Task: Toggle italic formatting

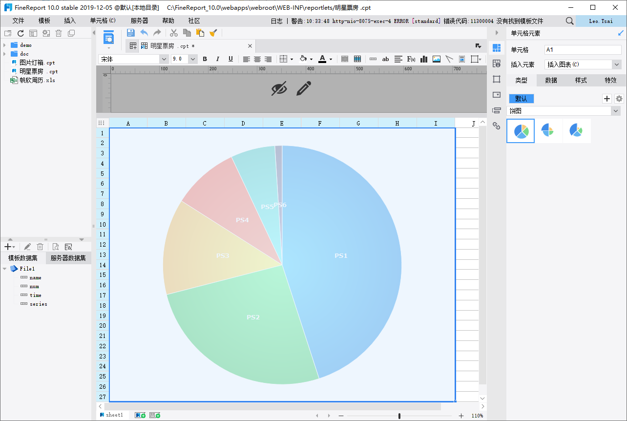Action: tap(218, 59)
